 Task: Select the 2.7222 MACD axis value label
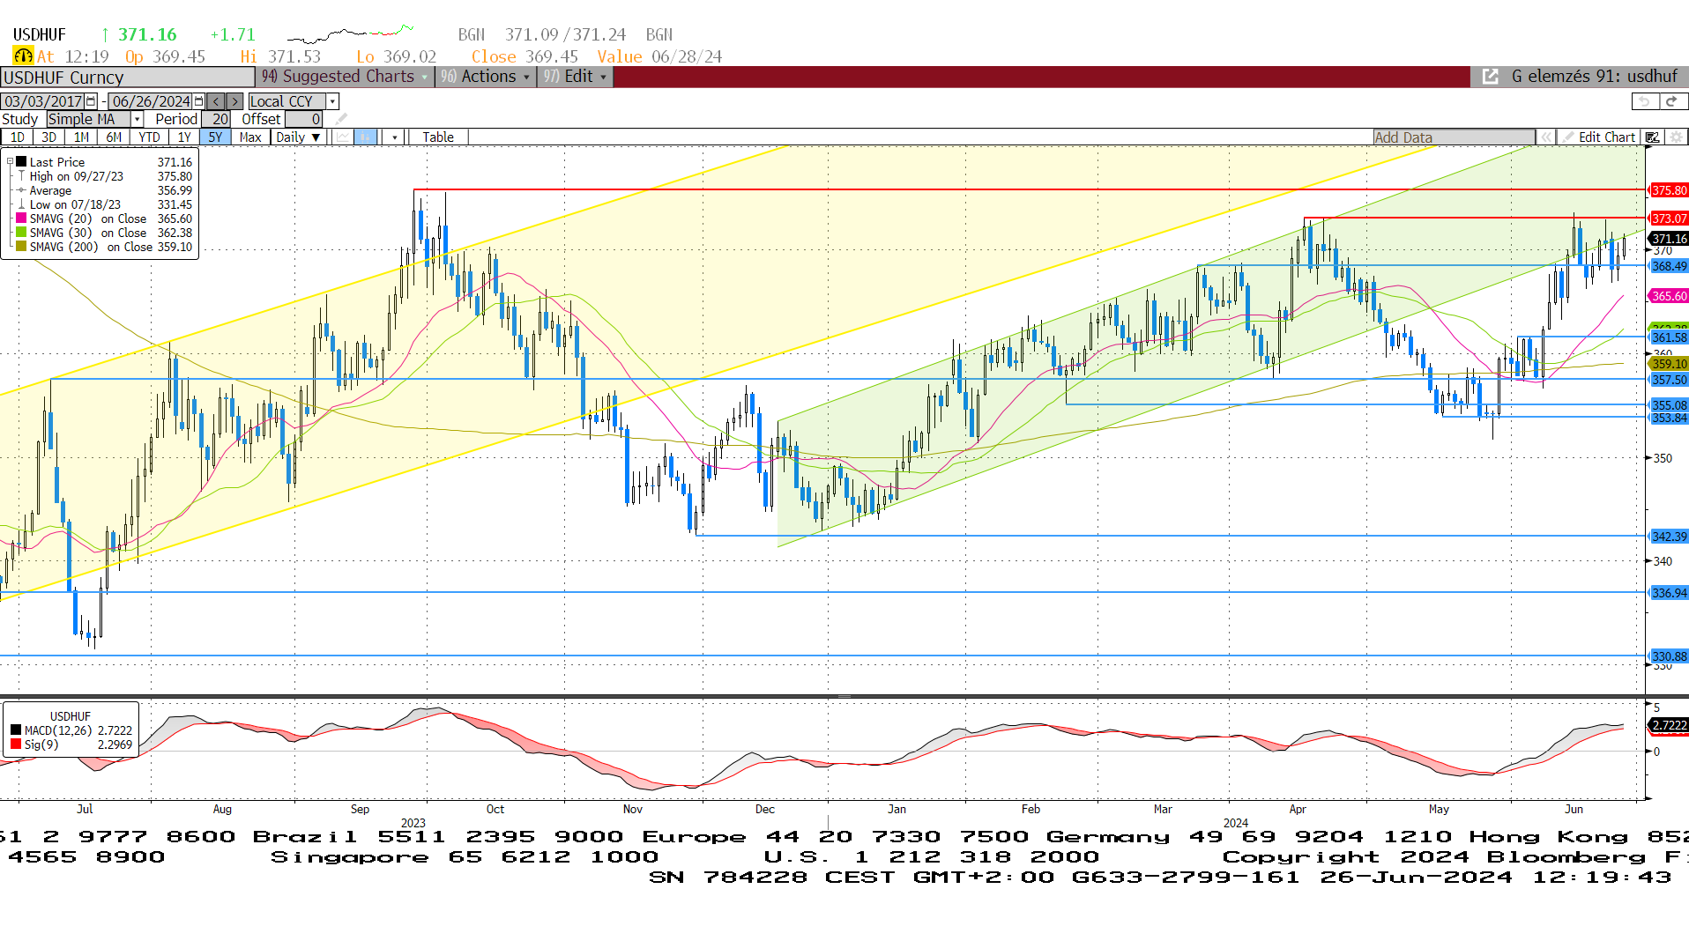(x=1669, y=725)
